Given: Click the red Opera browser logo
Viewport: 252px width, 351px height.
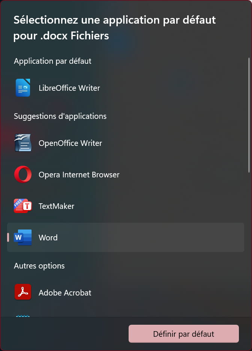Looking at the screenshot, I should coord(23,174).
